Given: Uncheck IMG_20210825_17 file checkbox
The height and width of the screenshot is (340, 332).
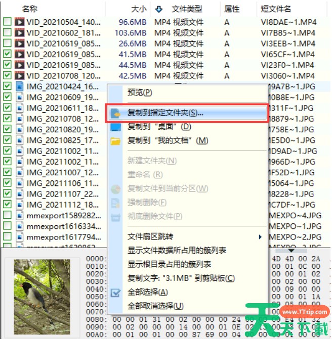Looking at the screenshot, I should point(8,140).
